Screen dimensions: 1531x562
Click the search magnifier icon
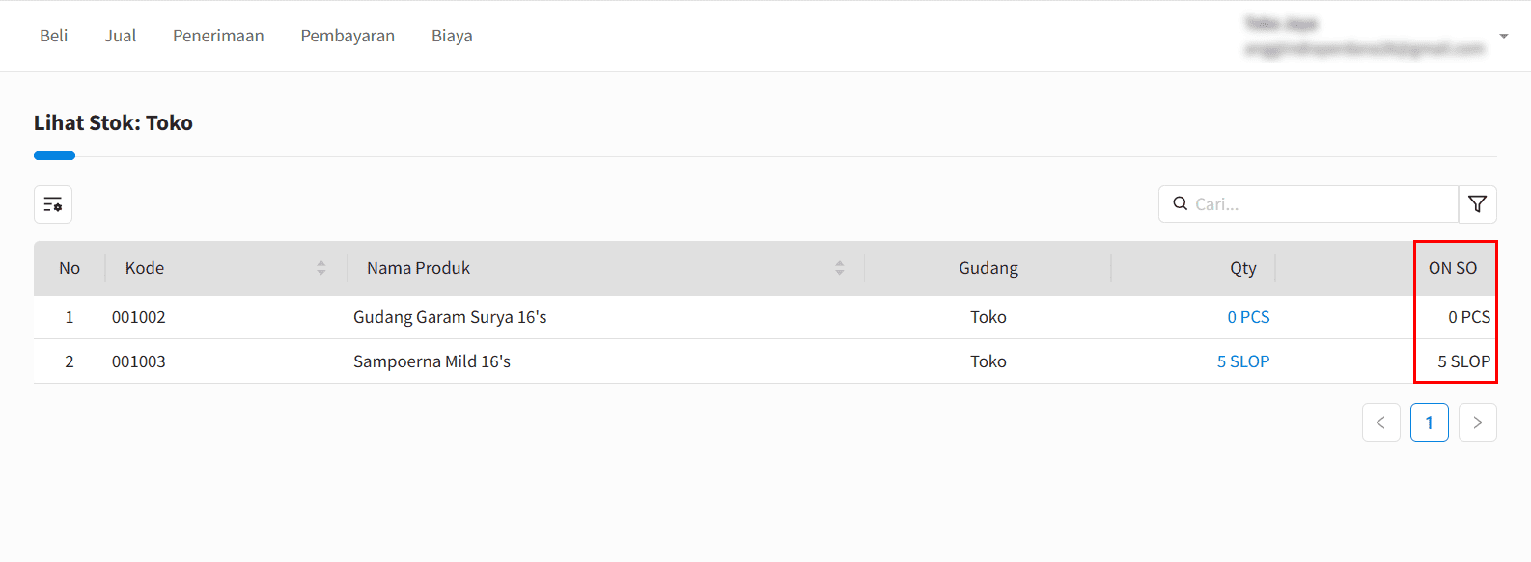click(x=1180, y=203)
